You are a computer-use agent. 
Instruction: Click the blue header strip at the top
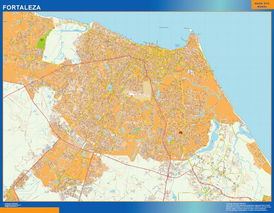tap(134, 5)
